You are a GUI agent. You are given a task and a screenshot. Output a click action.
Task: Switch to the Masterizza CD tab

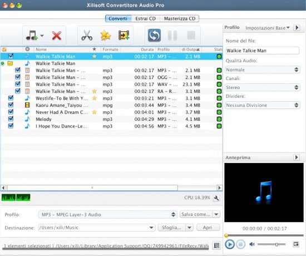(x=180, y=18)
